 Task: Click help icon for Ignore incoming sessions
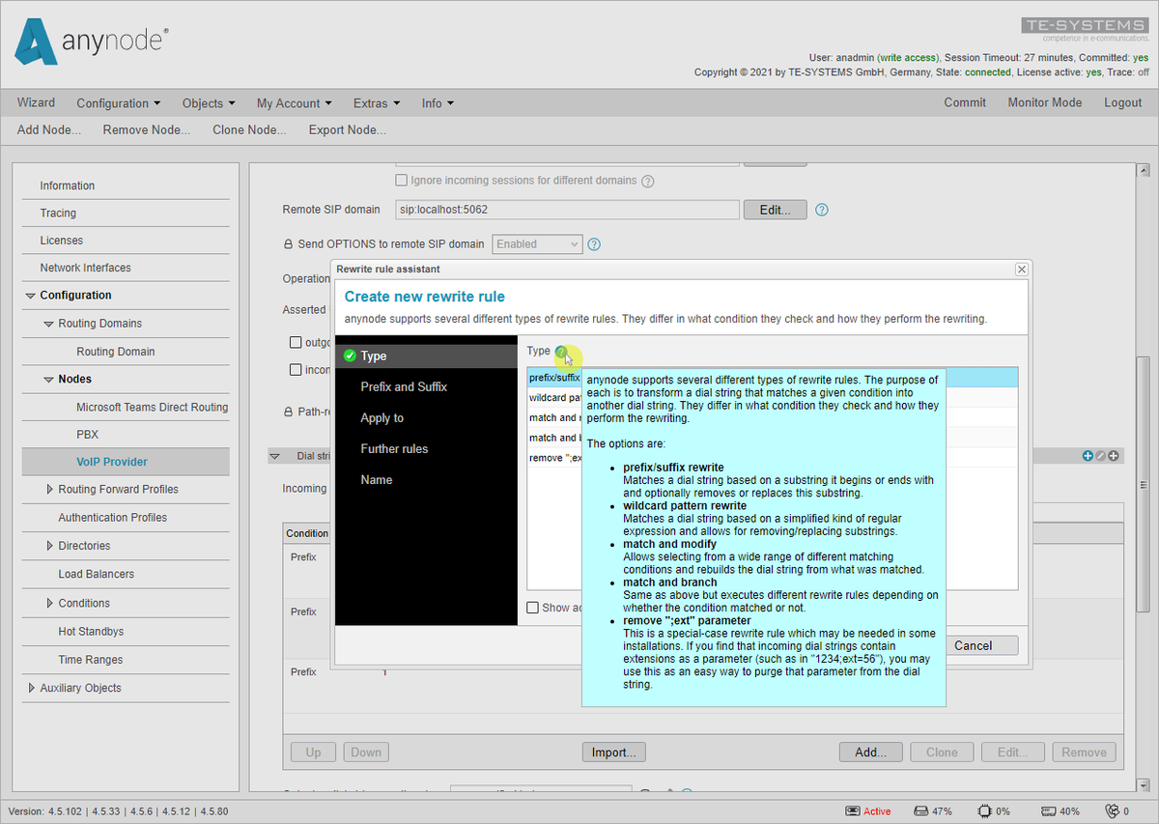pos(648,181)
